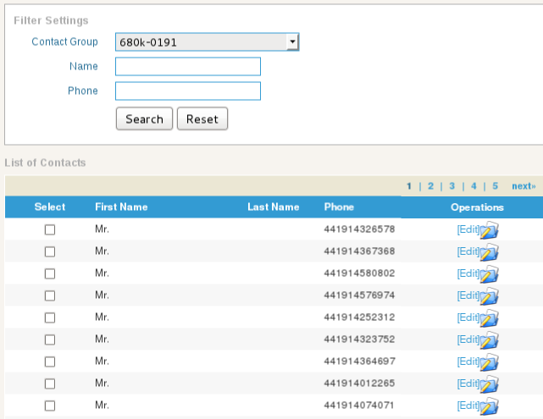This screenshot has height=419, width=543.
Task: Click the Phone column header
Action: 339,207
